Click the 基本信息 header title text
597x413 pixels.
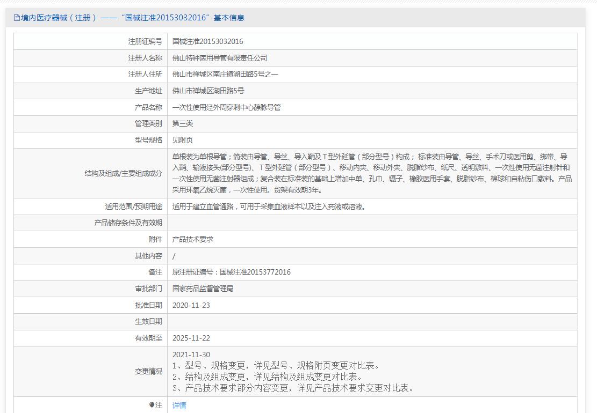pyautogui.click(x=129, y=18)
